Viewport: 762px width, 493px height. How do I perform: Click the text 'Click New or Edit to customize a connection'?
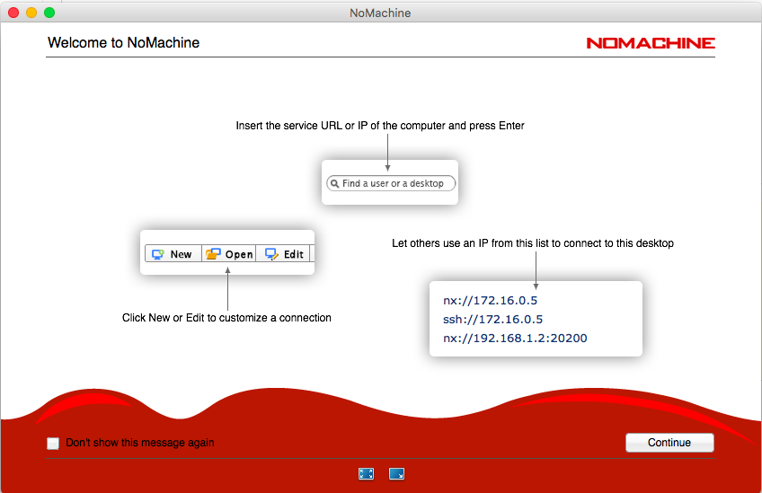(x=226, y=318)
